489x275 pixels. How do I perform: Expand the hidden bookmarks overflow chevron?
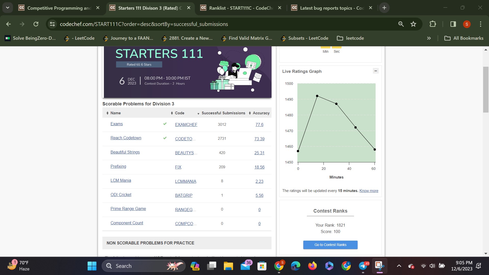click(429, 38)
